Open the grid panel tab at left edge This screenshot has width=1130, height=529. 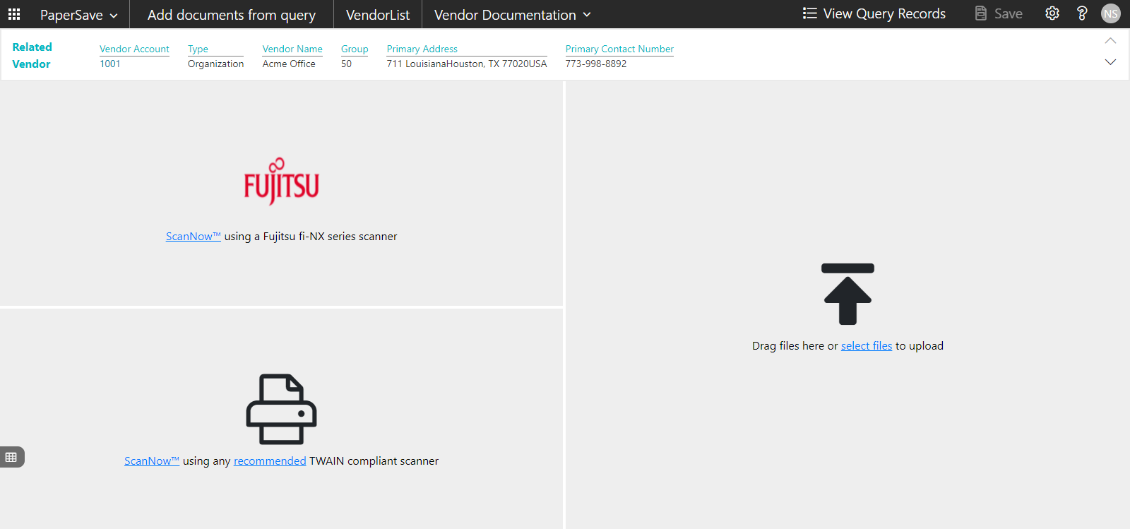point(11,457)
